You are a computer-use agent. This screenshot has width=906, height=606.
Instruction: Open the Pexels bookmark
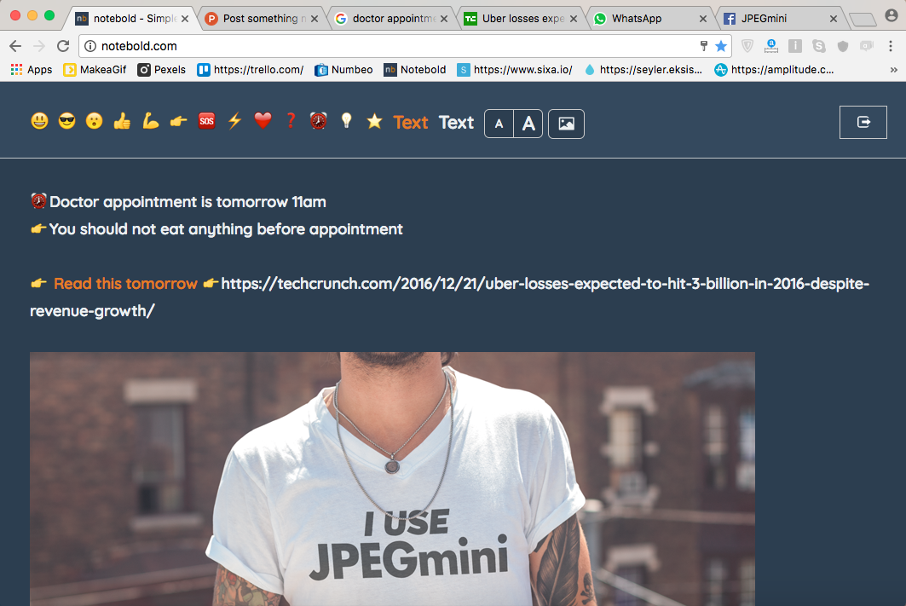click(x=161, y=70)
